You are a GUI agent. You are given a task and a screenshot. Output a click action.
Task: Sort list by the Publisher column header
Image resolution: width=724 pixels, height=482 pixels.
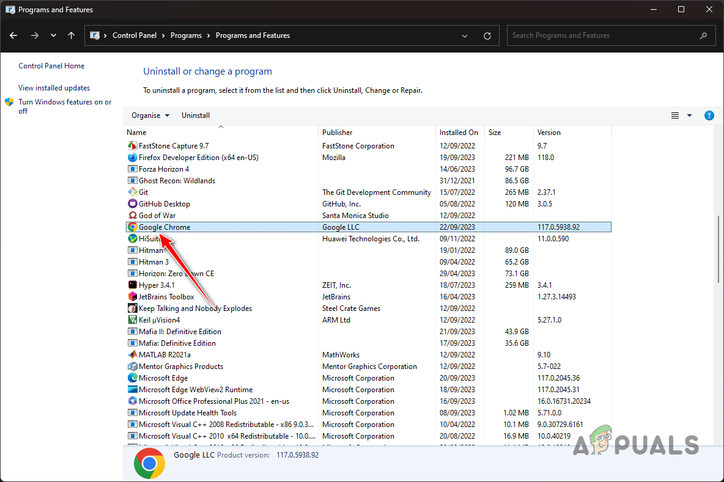pos(337,132)
